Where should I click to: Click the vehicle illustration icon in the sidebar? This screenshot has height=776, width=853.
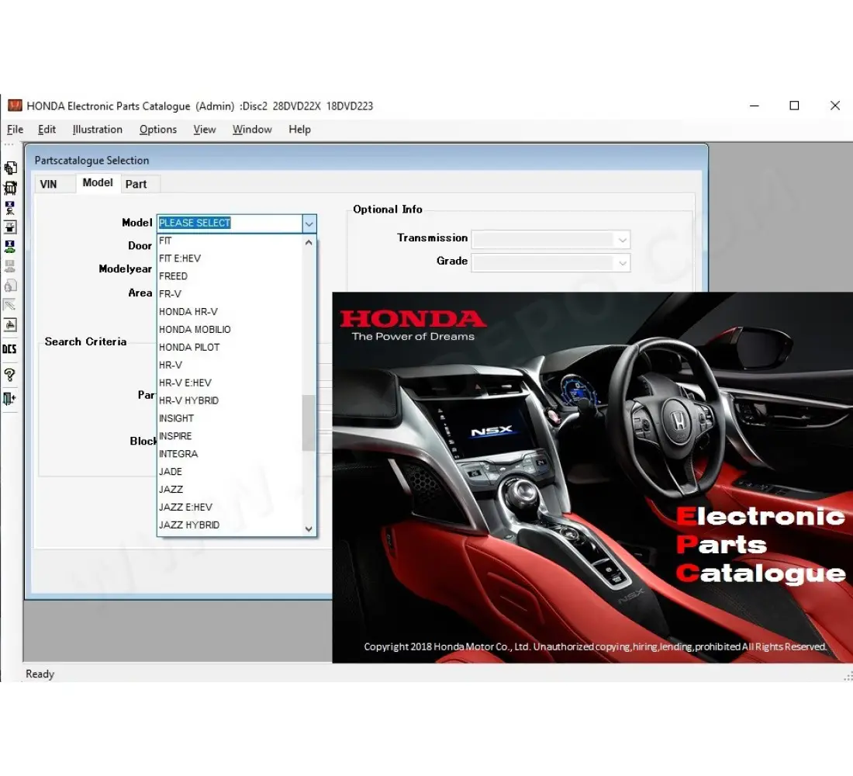click(x=10, y=187)
